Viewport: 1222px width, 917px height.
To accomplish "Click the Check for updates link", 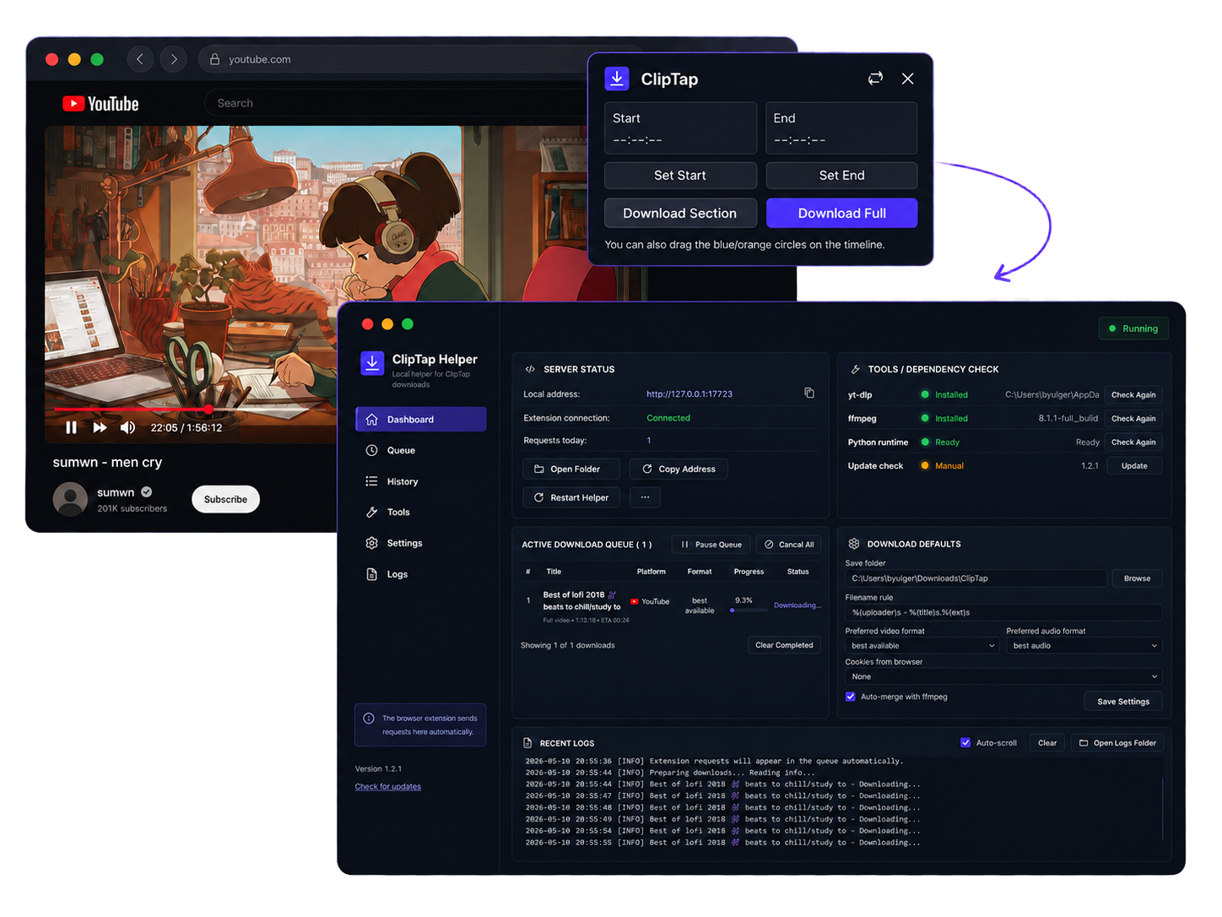I will 388,787.
